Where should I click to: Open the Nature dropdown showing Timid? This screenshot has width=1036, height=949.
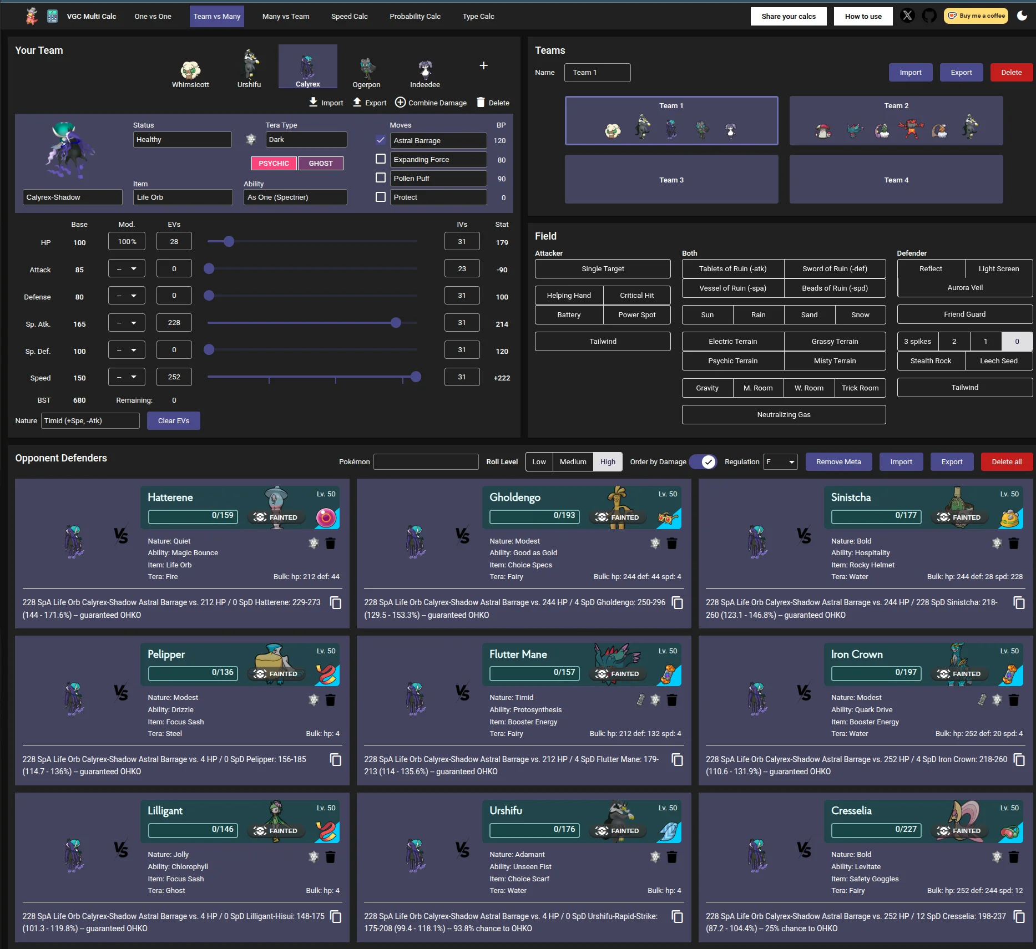coord(90,420)
